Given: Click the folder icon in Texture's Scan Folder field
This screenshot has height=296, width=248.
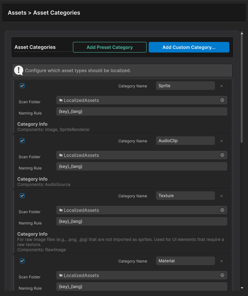Looking at the screenshot, I should (x=61, y=210).
